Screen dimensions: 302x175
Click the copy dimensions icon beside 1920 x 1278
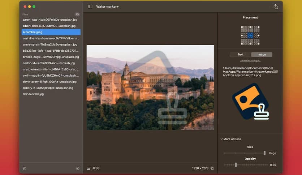212,168
